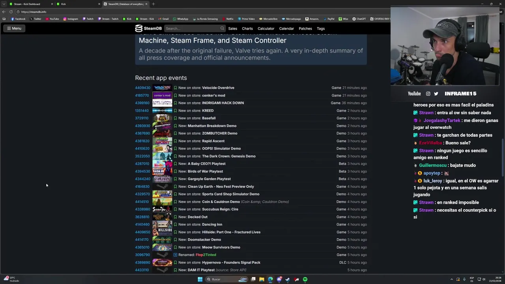
Task: Click the SteamDB logo
Action: tap(148, 28)
